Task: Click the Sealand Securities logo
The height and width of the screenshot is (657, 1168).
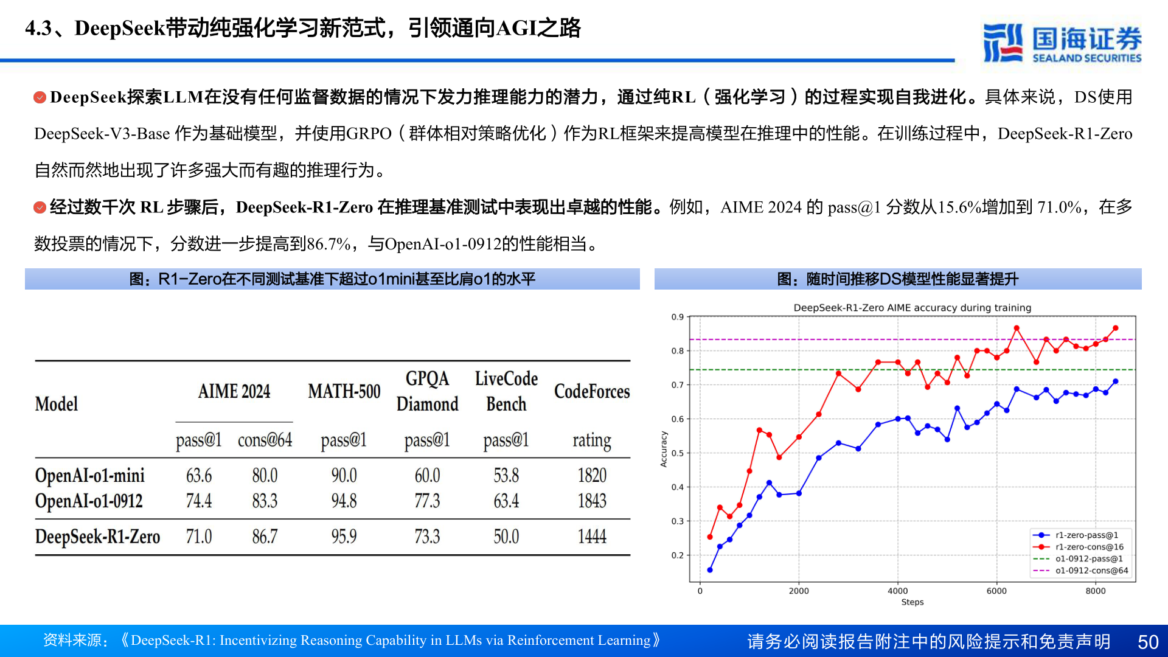Action: [x=1062, y=43]
